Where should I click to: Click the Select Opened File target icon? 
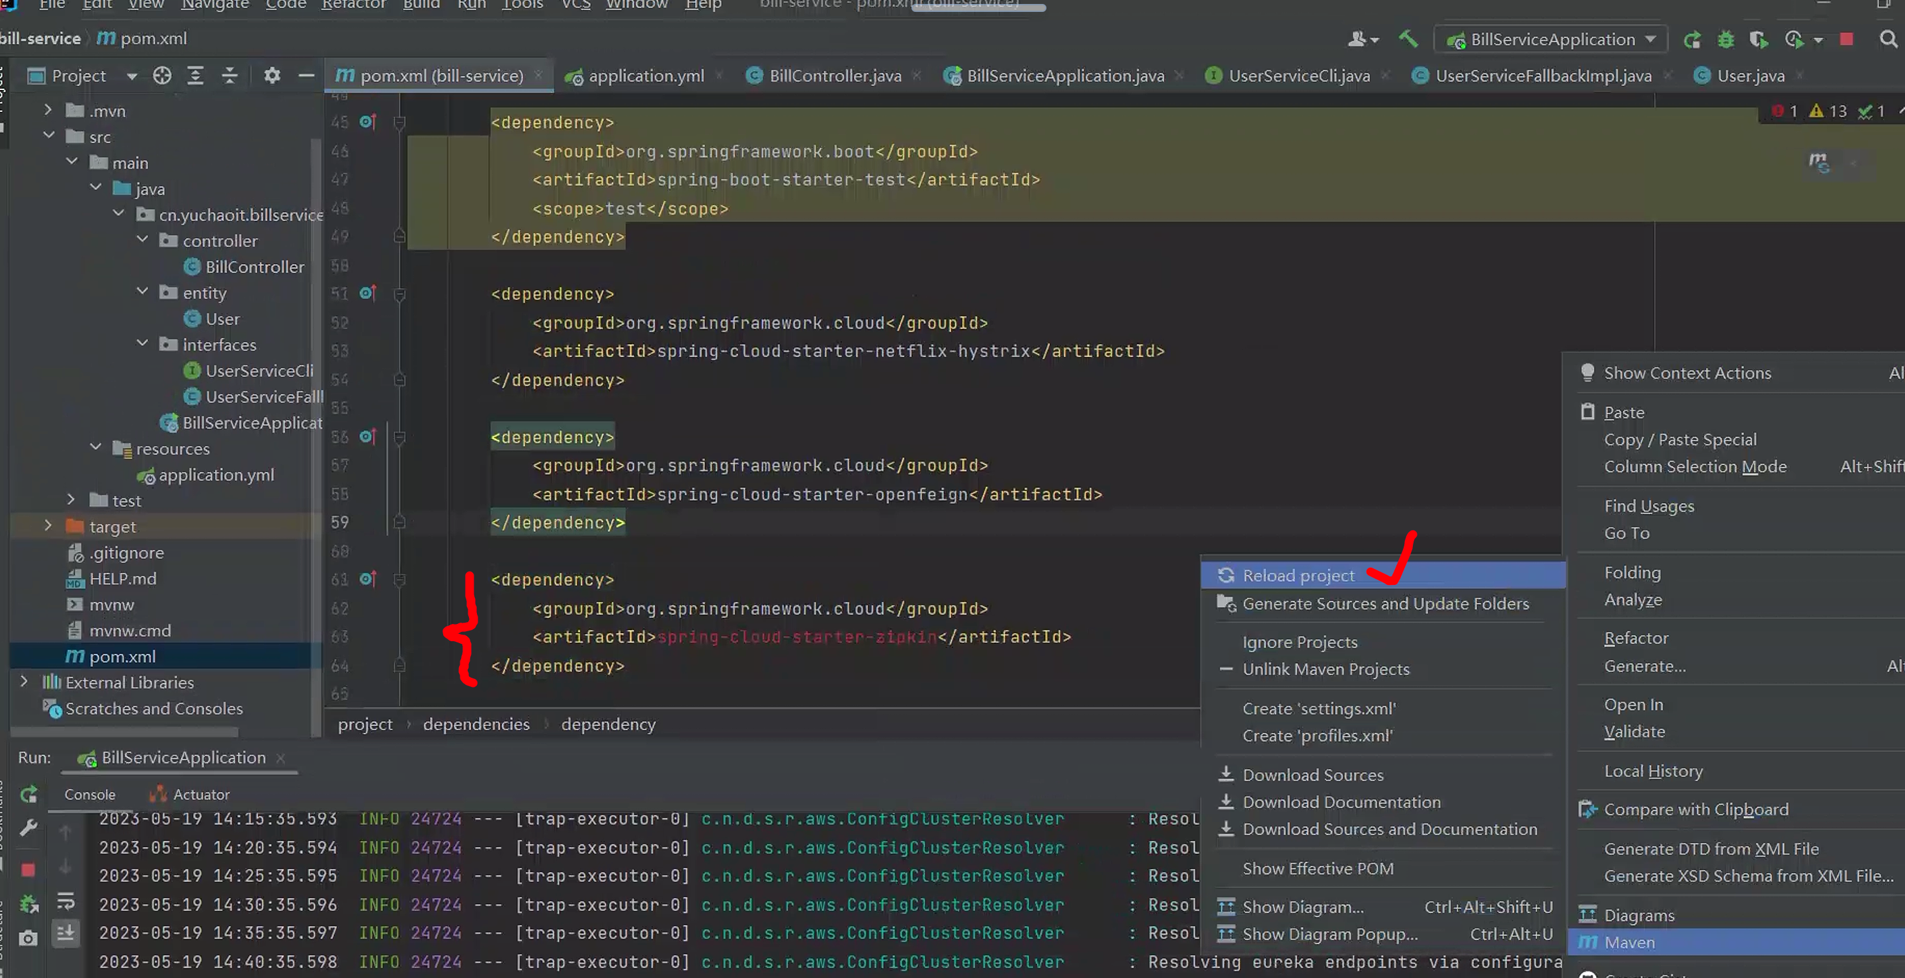coord(162,75)
